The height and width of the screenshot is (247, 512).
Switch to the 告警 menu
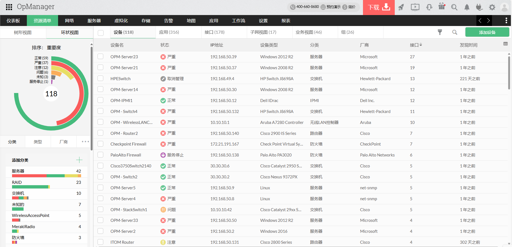tap(168, 21)
